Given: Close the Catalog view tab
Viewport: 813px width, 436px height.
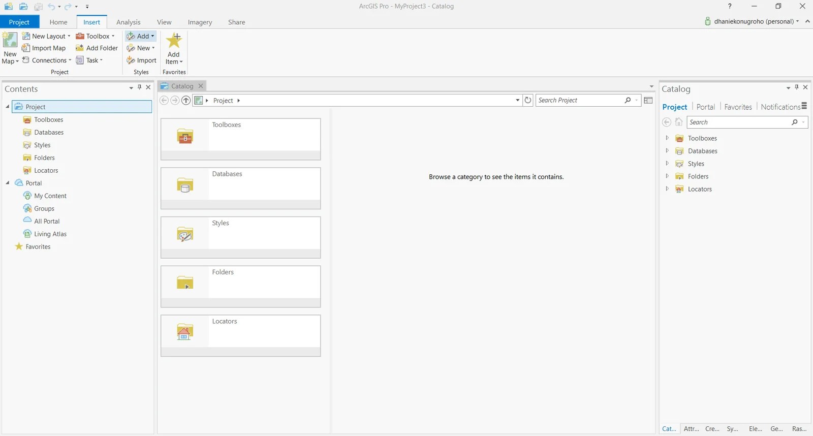Looking at the screenshot, I should coord(201,86).
